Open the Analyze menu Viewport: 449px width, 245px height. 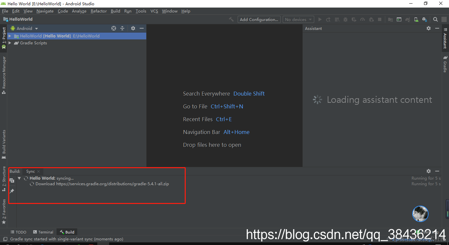[x=79, y=11]
